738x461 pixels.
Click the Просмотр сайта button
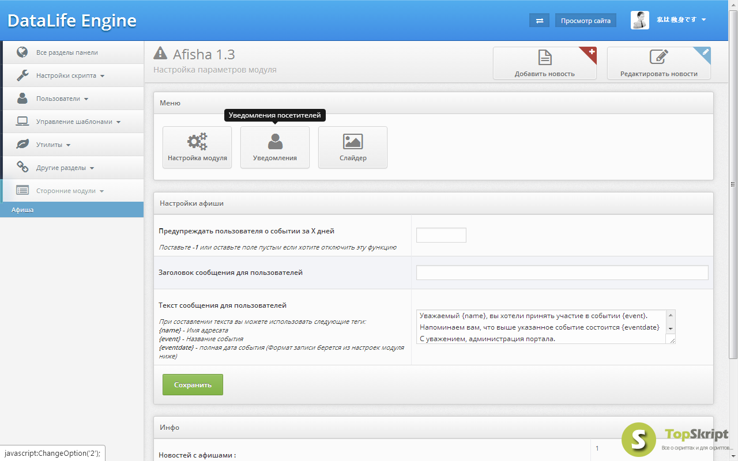[586, 20]
